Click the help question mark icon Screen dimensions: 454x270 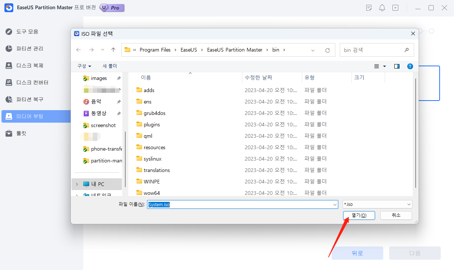[x=410, y=66]
